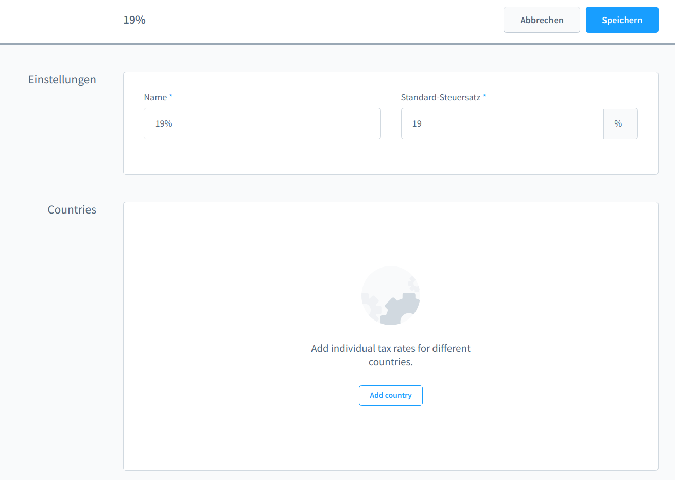Save the tax settings via Speichern
The image size is (675, 480).
(x=621, y=20)
